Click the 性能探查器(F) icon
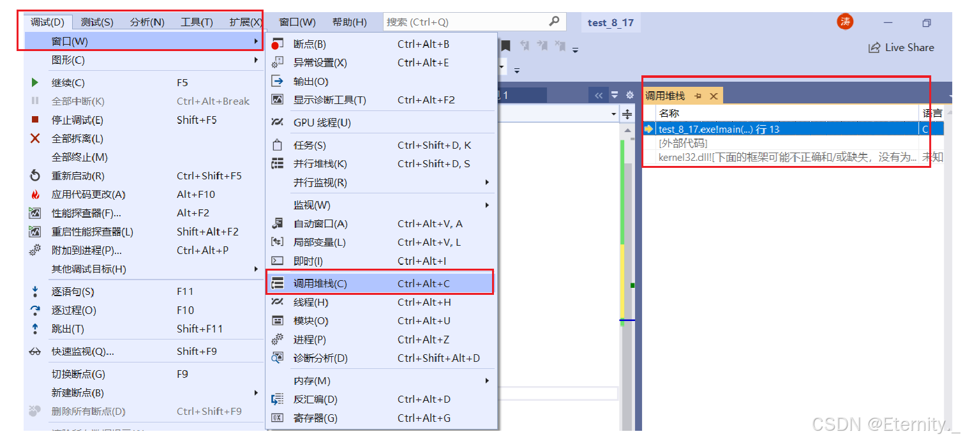 coord(35,213)
